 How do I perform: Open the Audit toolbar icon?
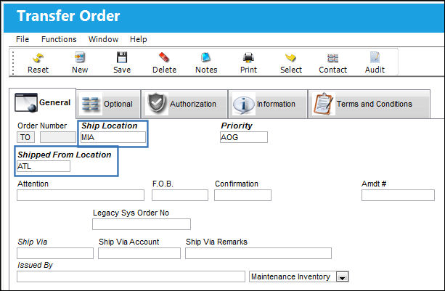pos(375,57)
